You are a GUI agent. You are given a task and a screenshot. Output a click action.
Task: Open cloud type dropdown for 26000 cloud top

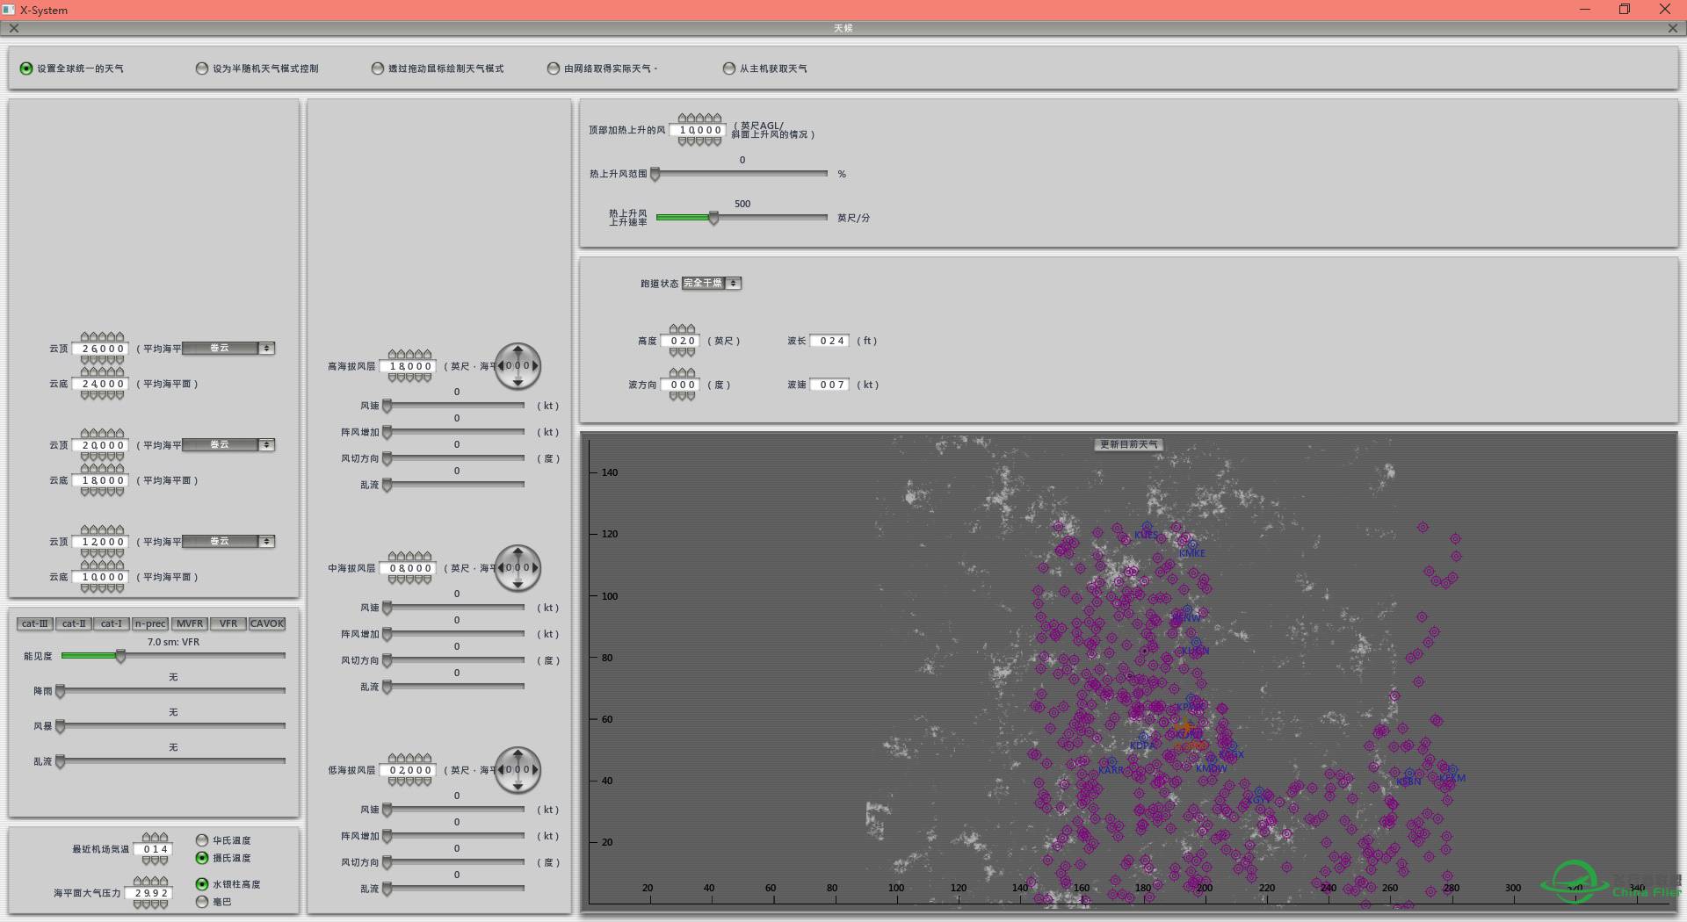pyautogui.click(x=228, y=349)
